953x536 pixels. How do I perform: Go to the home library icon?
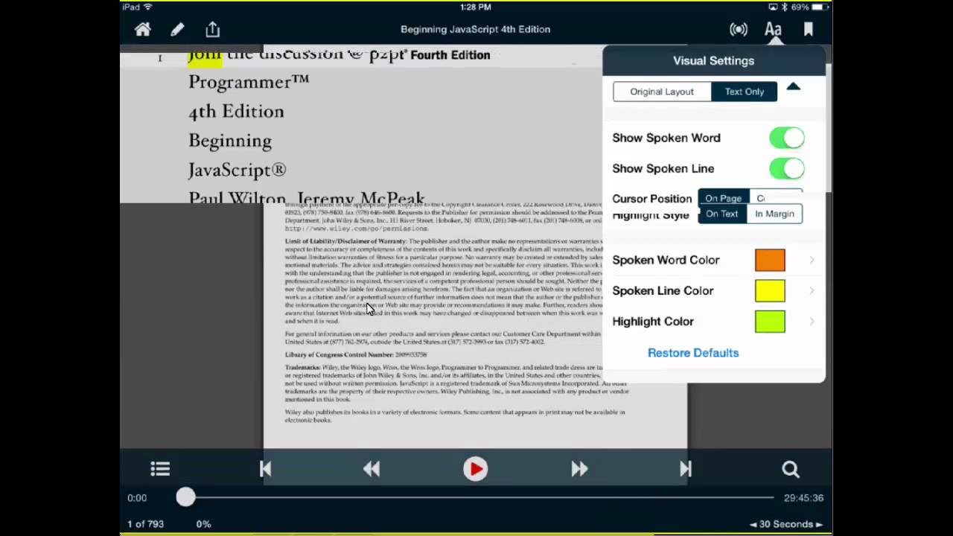tap(142, 29)
